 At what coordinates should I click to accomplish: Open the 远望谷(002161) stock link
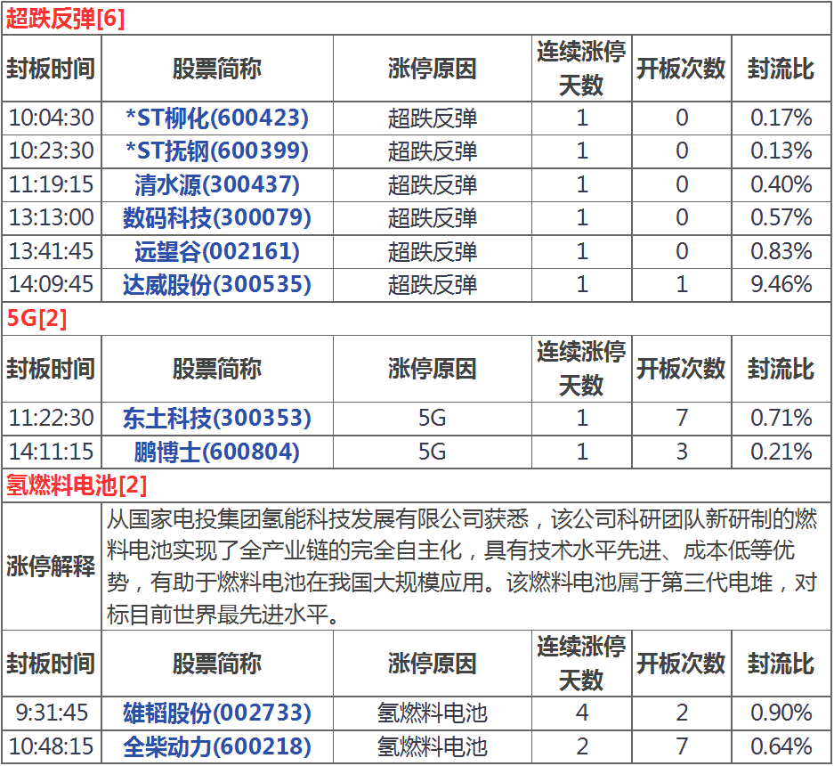(x=216, y=251)
